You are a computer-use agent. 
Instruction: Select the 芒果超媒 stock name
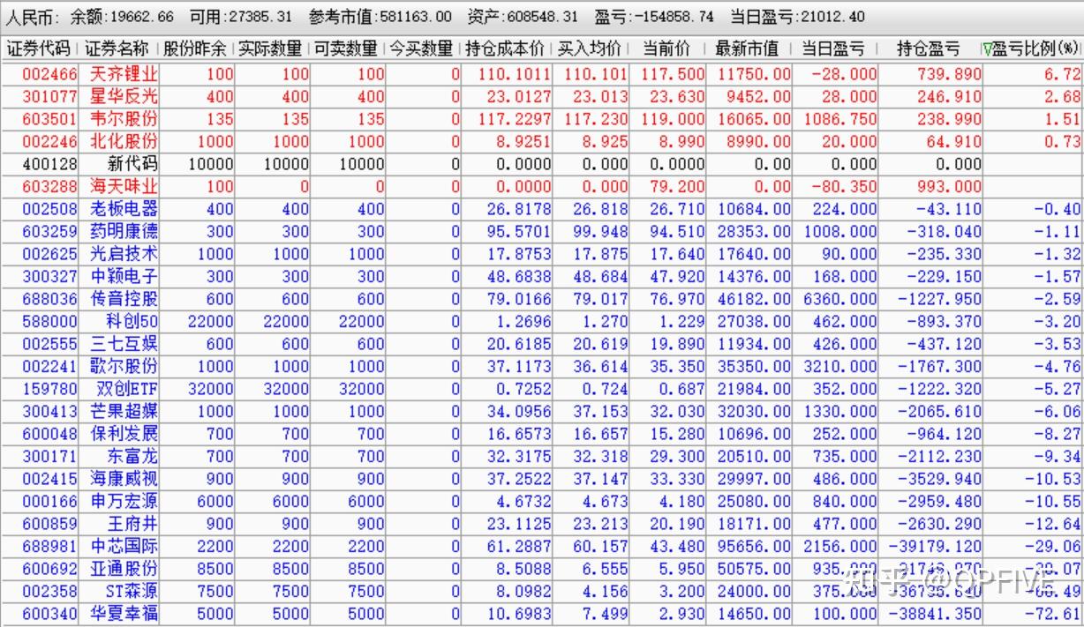click(124, 411)
